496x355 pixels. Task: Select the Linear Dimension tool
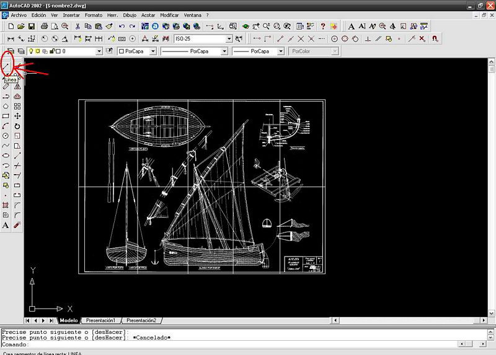click(11, 39)
